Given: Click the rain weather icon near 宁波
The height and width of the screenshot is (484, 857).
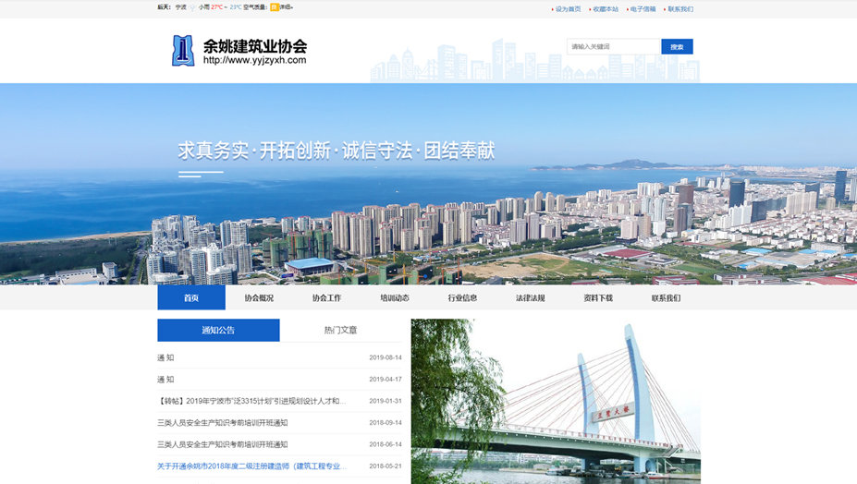Looking at the screenshot, I should [x=191, y=7].
